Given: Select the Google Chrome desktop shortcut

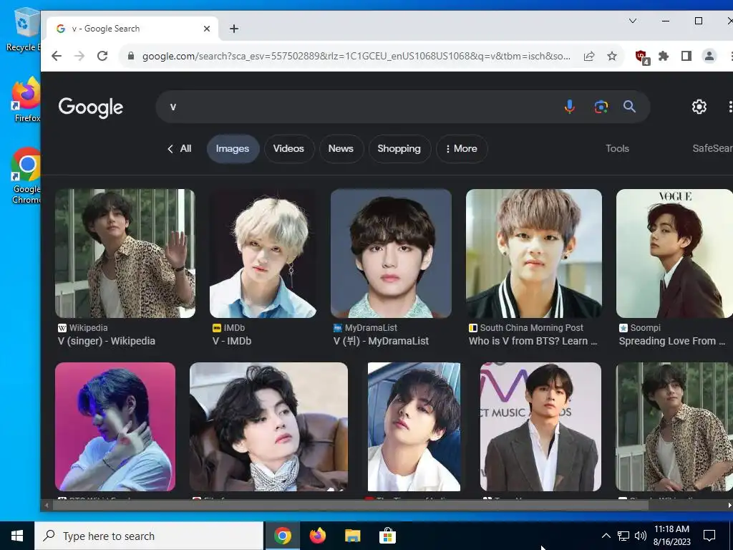Looking at the screenshot, I should [26, 175].
